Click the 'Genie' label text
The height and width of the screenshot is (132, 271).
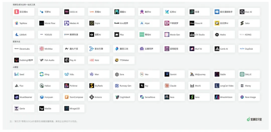22,108
